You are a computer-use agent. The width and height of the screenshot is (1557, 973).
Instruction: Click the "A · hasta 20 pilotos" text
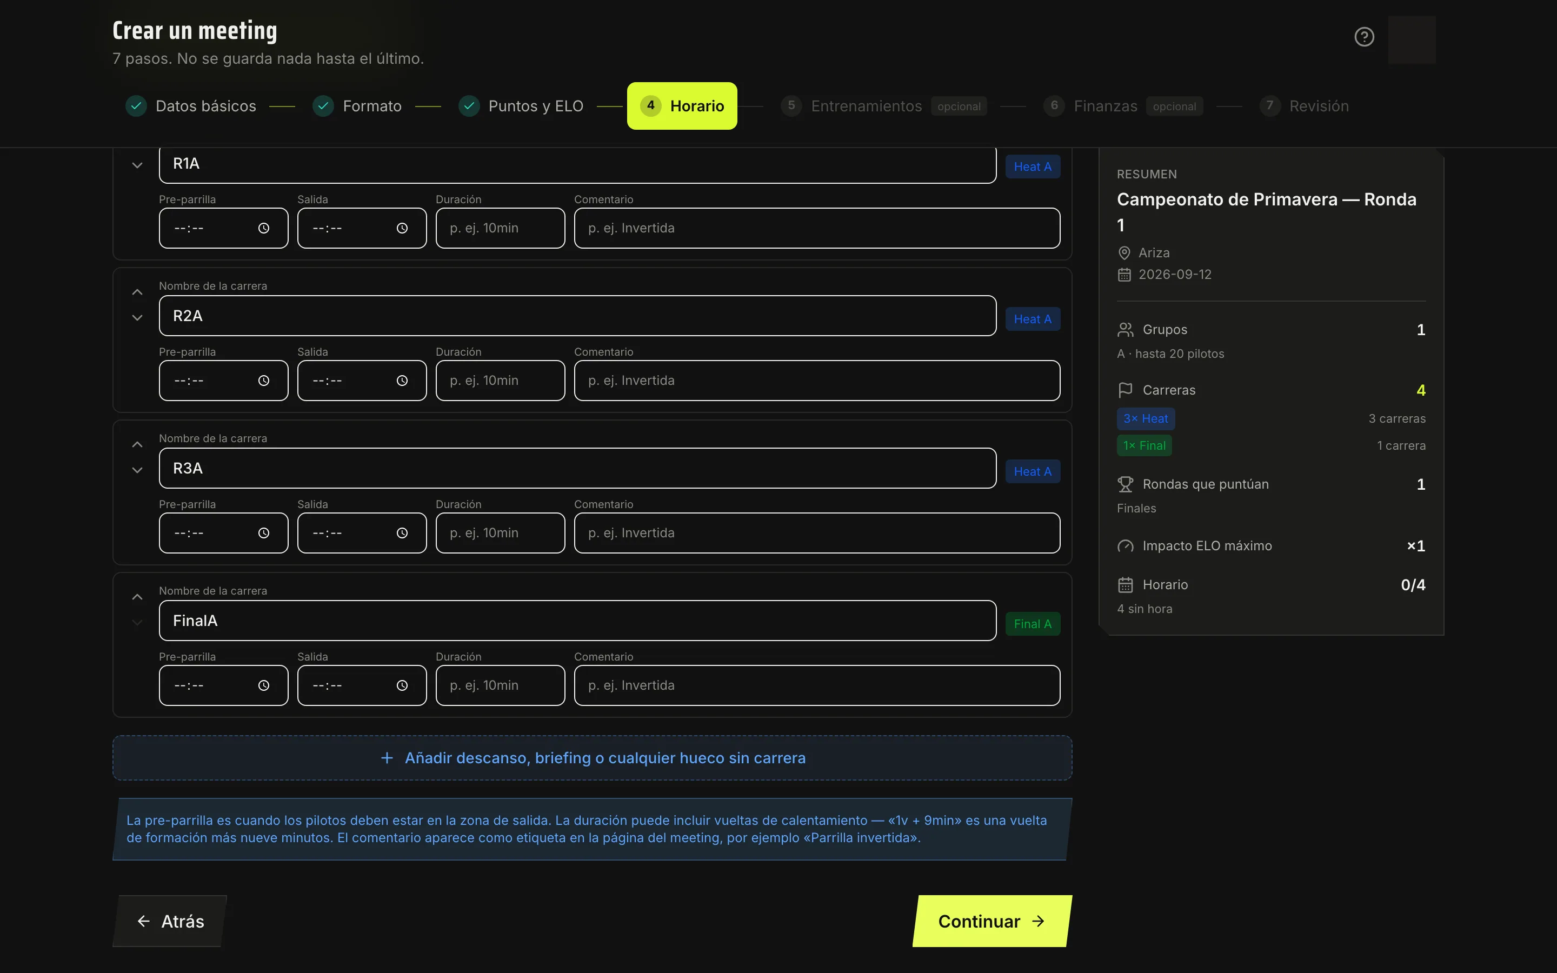[1170, 354]
